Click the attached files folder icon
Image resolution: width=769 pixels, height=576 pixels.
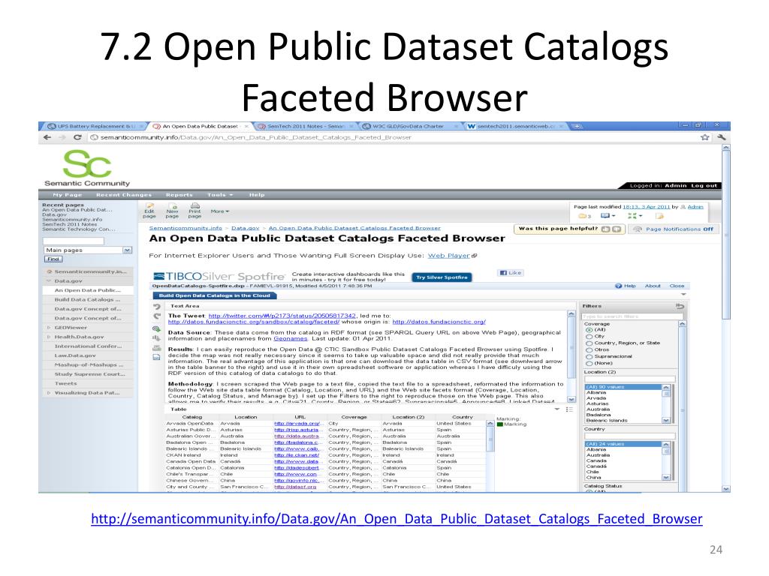pyautogui.click(x=584, y=216)
